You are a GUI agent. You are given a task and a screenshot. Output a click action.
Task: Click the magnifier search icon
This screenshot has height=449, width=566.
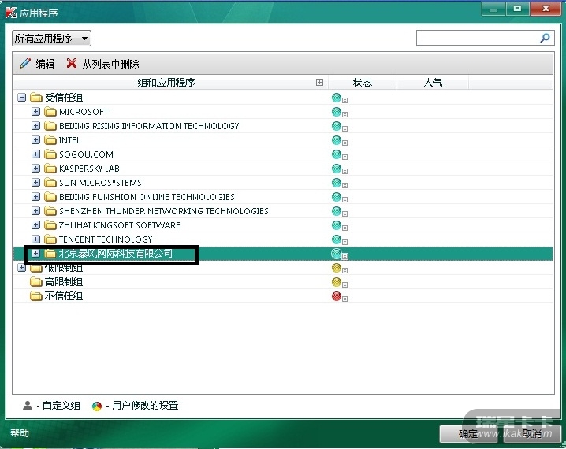(x=545, y=38)
